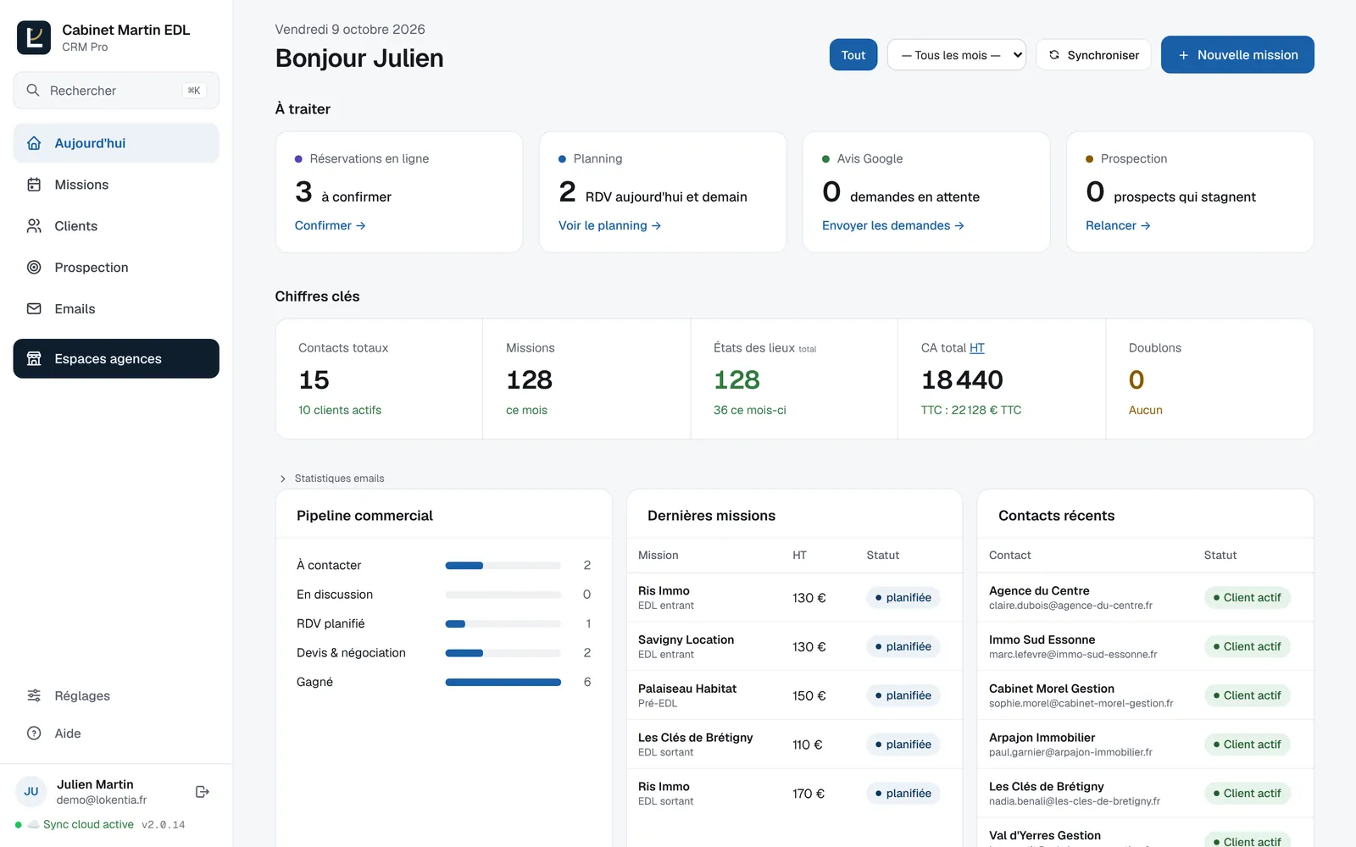Select contact Arpajon Immobilier
The width and height of the screenshot is (1356, 847).
click(1145, 745)
